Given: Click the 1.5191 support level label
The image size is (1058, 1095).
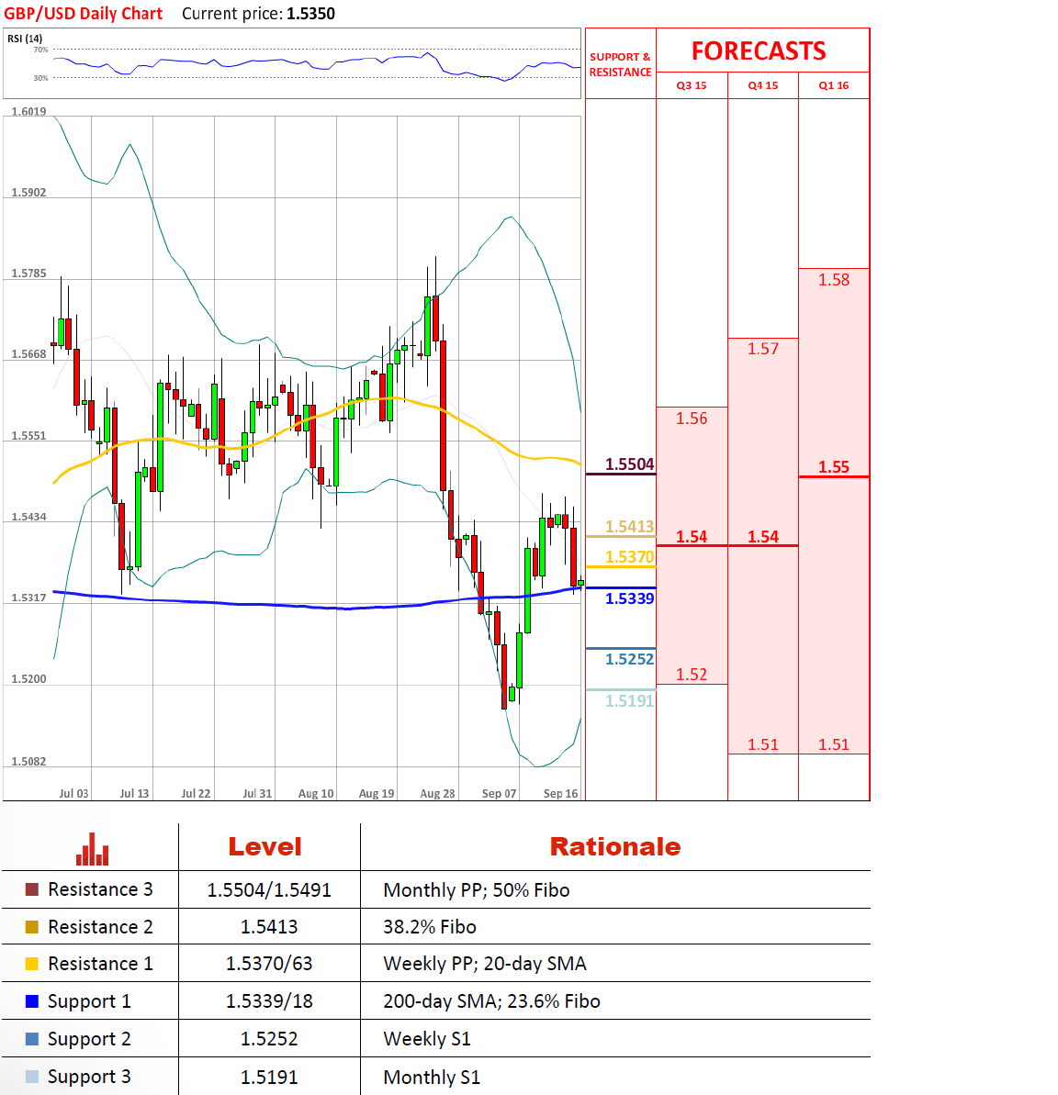Looking at the screenshot, I should point(630,701).
